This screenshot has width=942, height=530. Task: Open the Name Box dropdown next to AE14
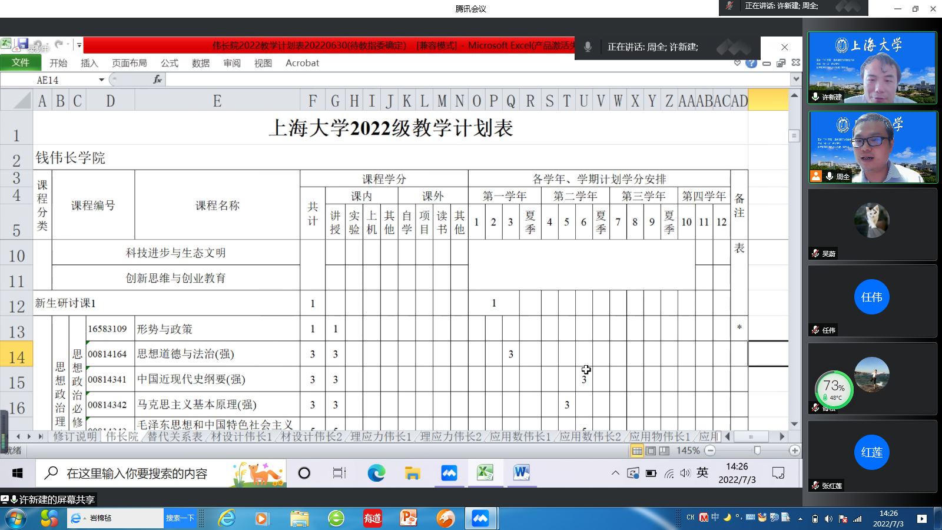tap(101, 79)
